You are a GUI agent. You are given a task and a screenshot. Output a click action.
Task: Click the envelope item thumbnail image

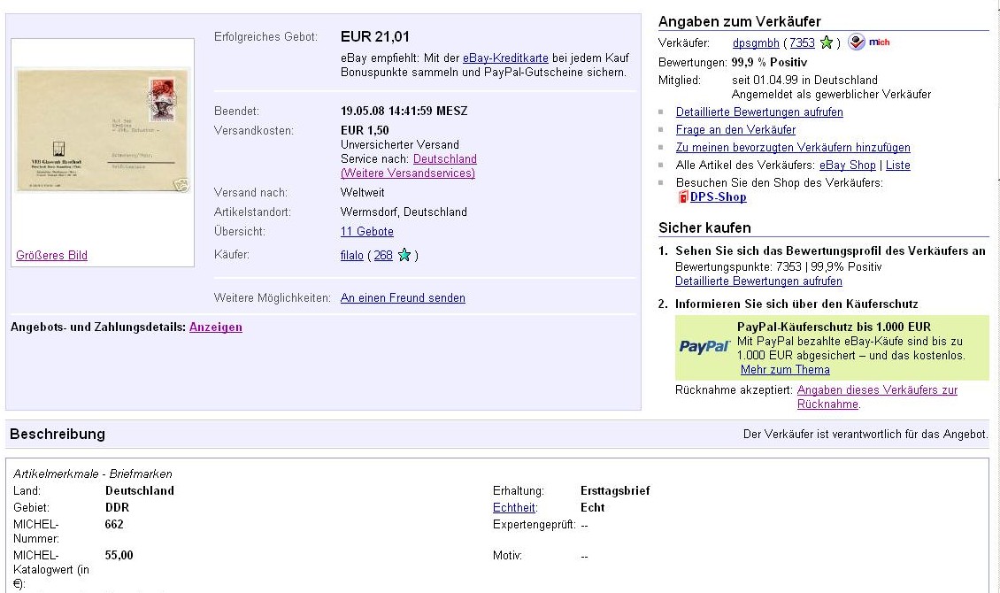(104, 131)
